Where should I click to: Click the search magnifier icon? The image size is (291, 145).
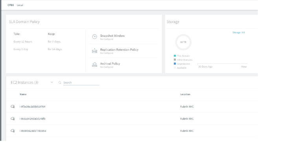(x=60, y=83)
